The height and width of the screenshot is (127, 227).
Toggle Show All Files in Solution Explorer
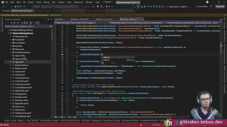27,23
